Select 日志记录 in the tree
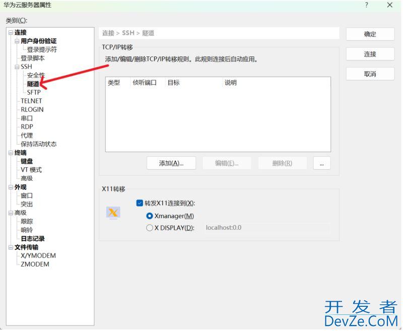This screenshot has height=332, width=403. coord(33,238)
